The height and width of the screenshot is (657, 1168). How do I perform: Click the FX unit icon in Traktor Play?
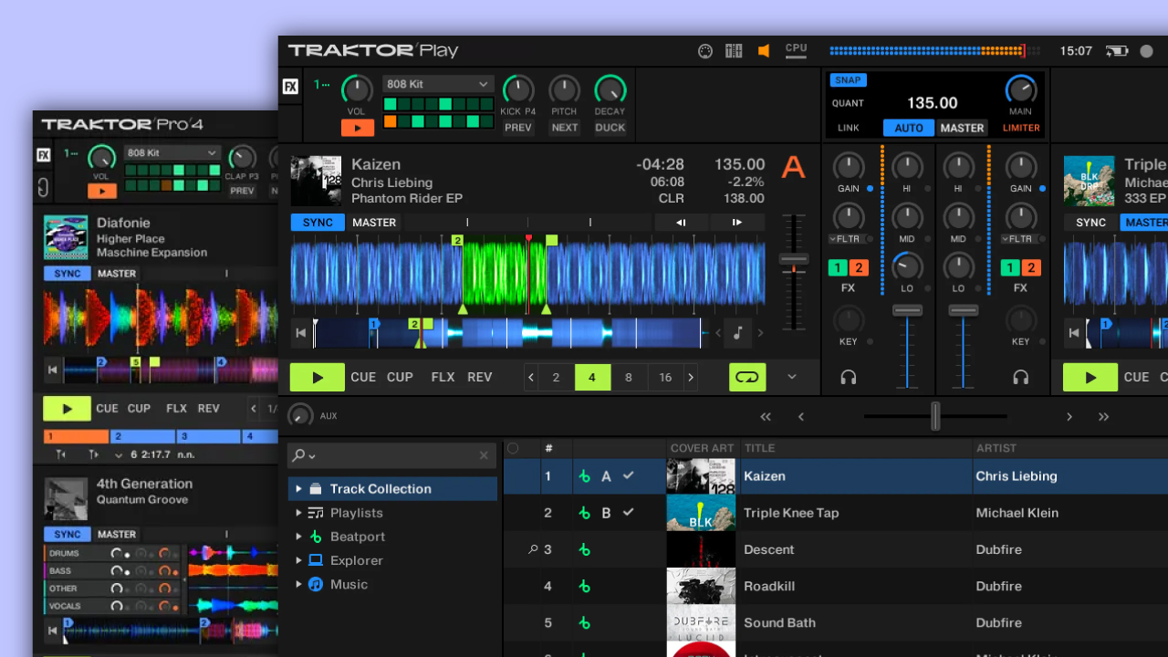point(290,87)
